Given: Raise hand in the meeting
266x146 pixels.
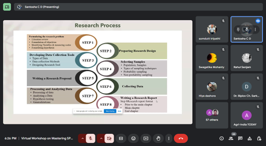Looking at the screenshot, I should 158,139.
